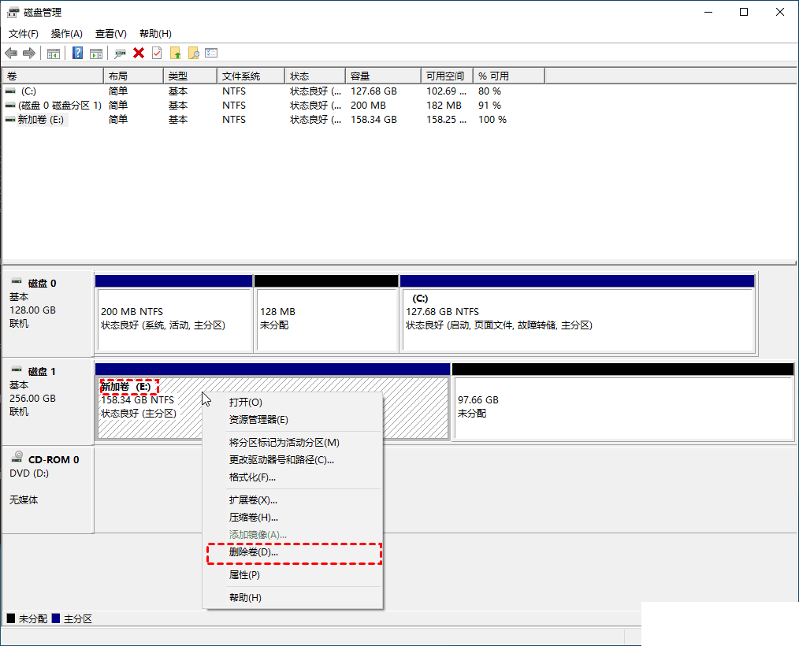Image resolution: width=799 pixels, height=646 pixels.
Task: Click drive icon in the 新加卷 (E:) list row
Action: [10, 120]
